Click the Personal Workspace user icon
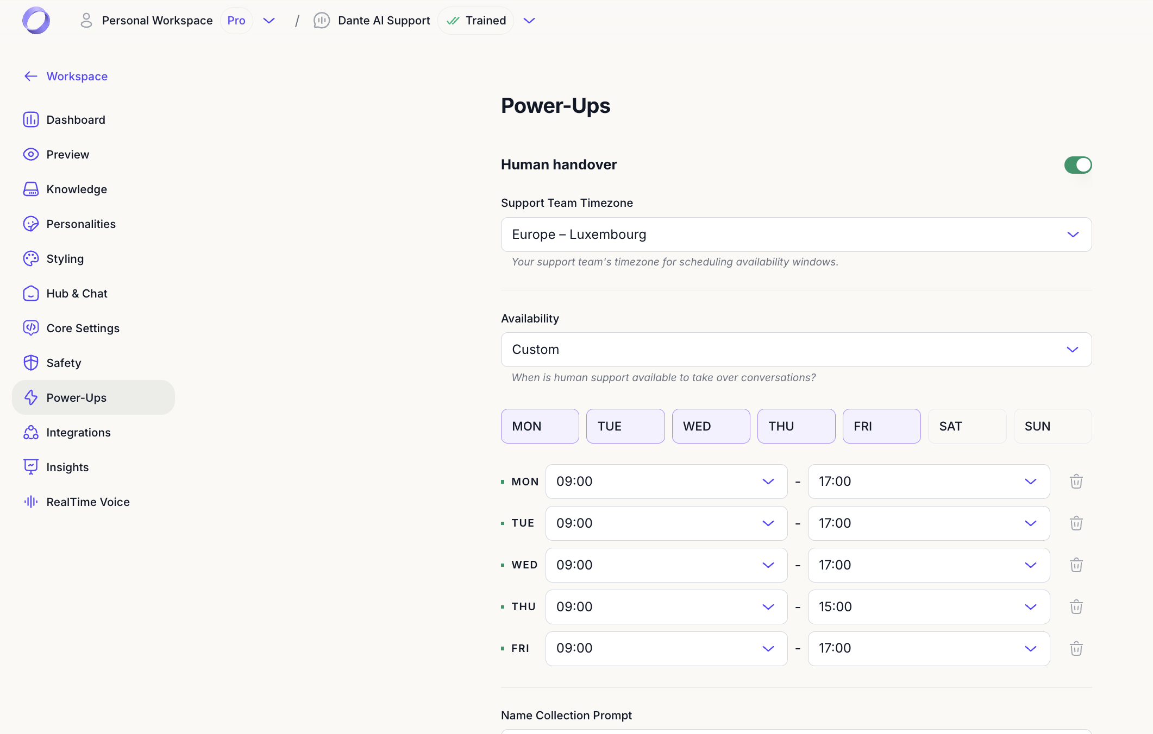This screenshot has height=734, width=1153. (86, 21)
